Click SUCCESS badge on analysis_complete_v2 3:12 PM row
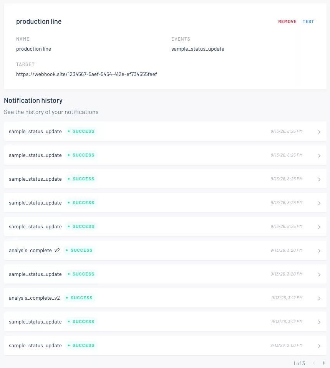 [79, 298]
